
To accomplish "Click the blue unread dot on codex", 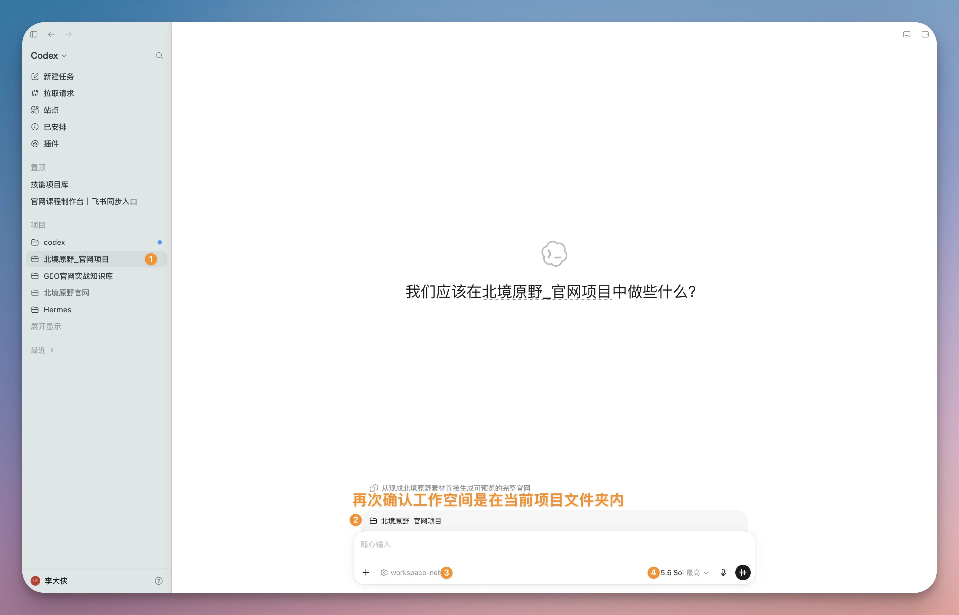I will point(160,242).
